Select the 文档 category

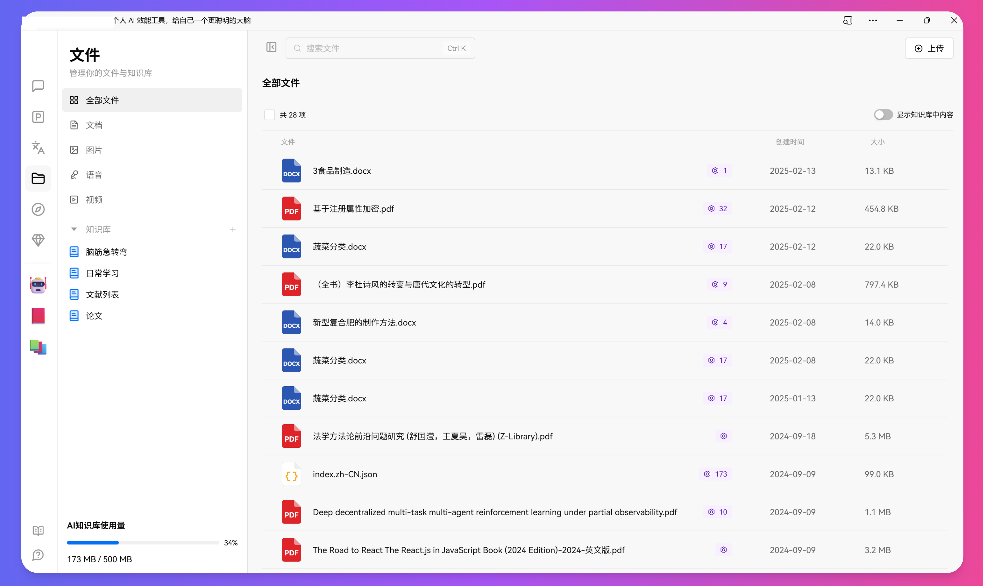pos(94,125)
